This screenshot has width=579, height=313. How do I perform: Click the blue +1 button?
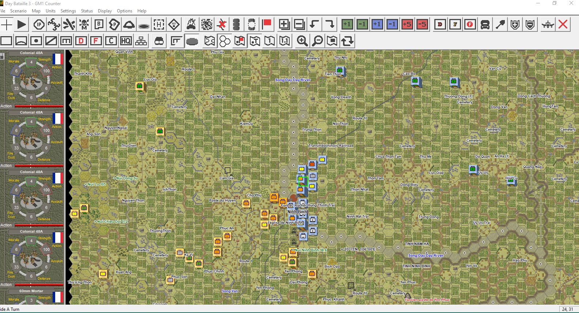point(377,25)
